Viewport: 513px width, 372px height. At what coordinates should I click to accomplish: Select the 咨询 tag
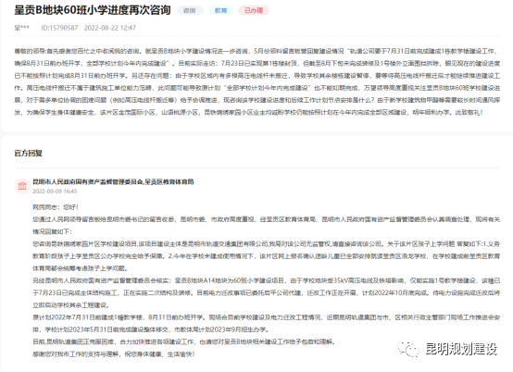[190, 10]
